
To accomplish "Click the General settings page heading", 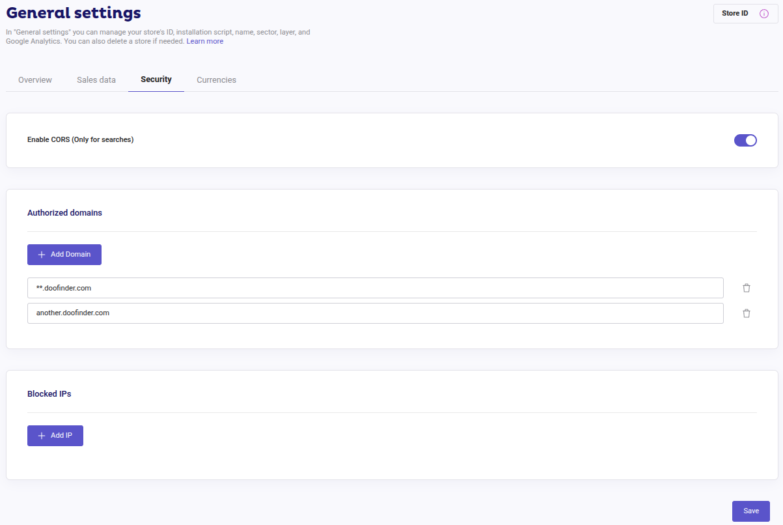I will pyautogui.click(x=74, y=12).
